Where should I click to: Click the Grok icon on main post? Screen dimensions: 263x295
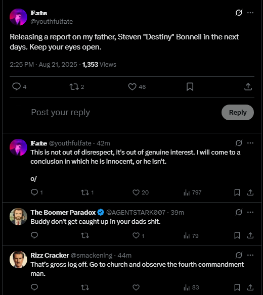[x=239, y=13]
